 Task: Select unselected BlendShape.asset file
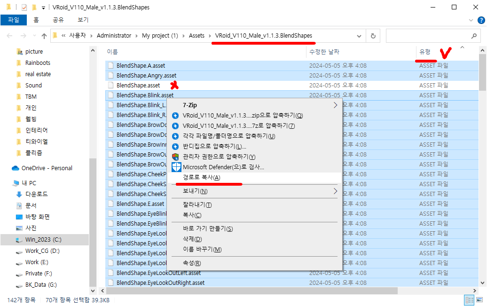292,86
